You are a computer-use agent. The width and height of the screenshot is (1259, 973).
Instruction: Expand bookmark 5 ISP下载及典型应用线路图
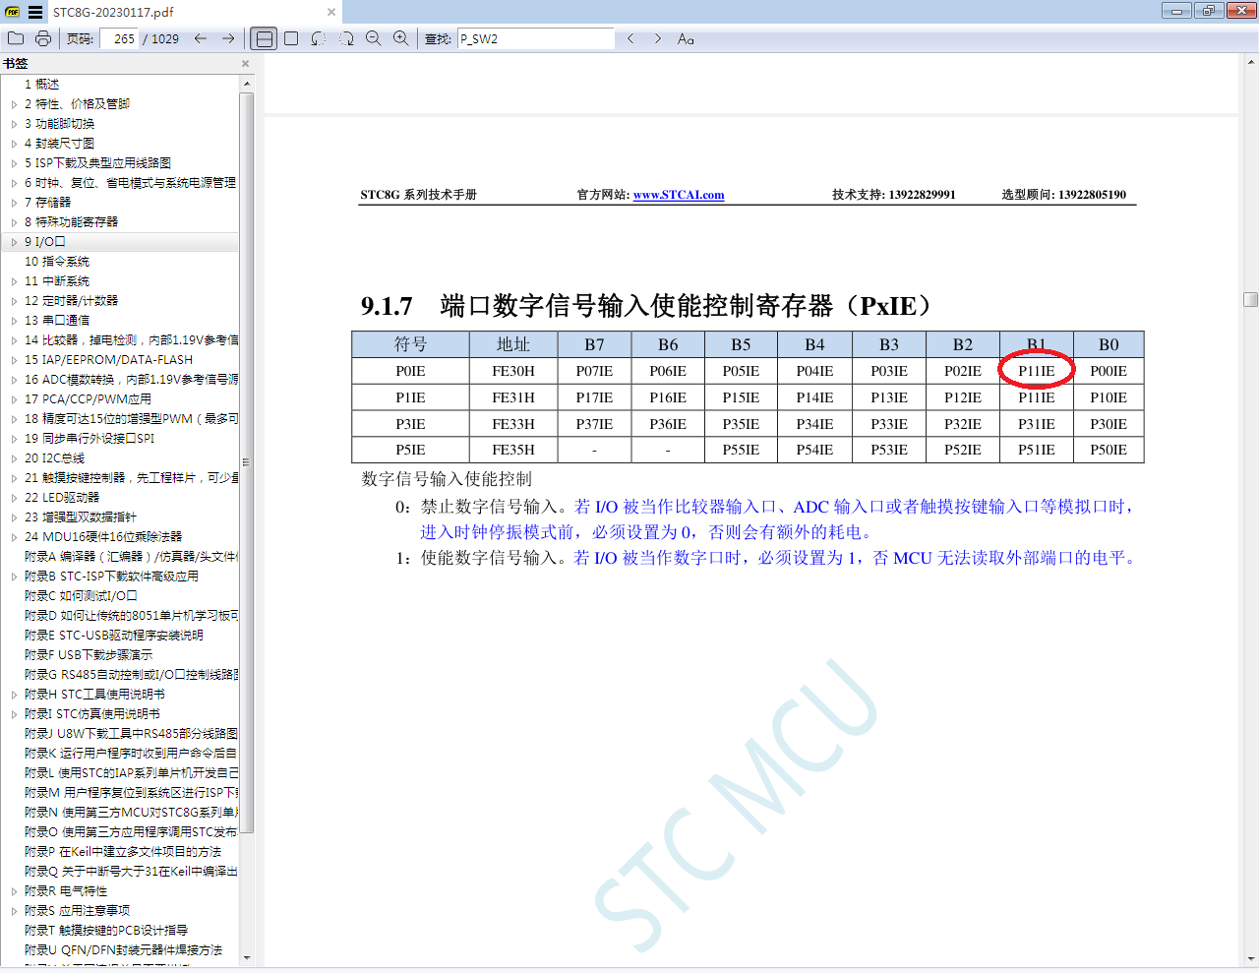point(14,163)
